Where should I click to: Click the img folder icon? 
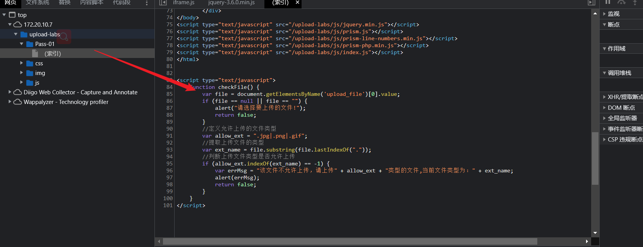pos(30,73)
